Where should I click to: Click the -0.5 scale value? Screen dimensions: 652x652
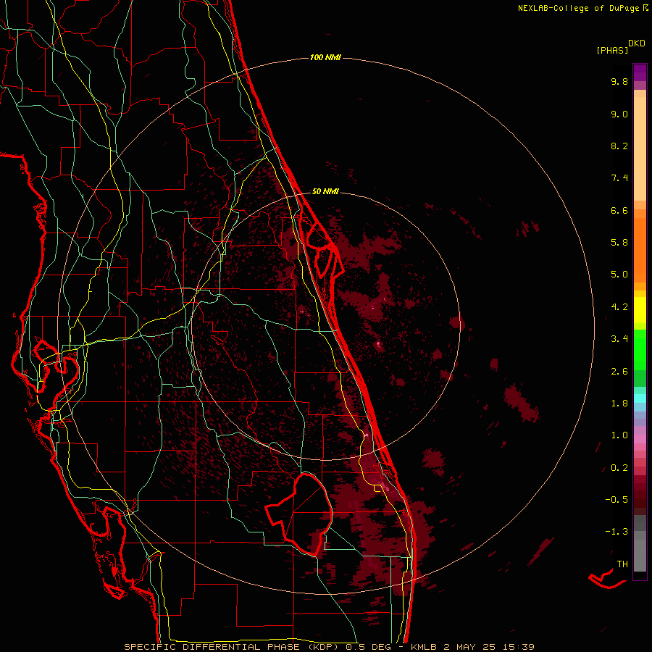(617, 500)
